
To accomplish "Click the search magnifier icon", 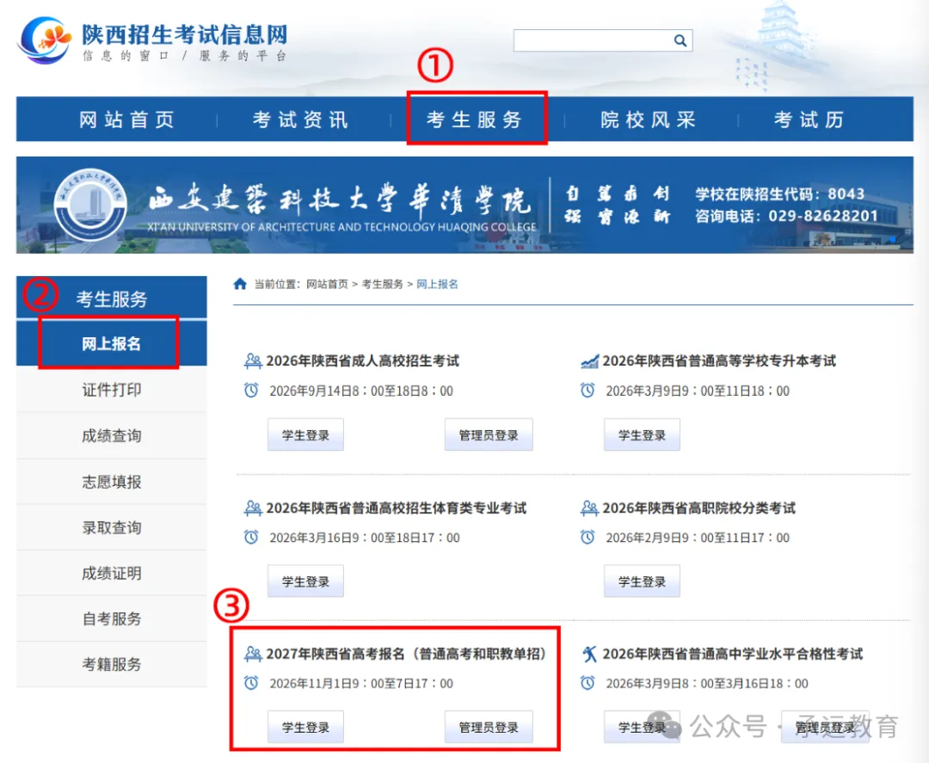I will click(680, 40).
